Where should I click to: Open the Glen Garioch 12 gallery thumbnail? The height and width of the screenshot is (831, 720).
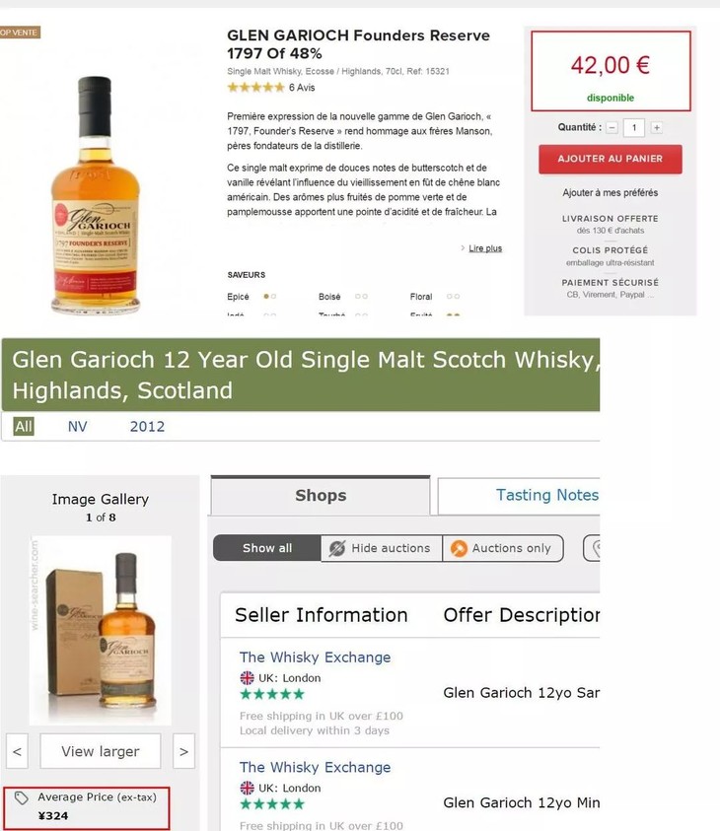pyautogui.click(x=101, y=630)
